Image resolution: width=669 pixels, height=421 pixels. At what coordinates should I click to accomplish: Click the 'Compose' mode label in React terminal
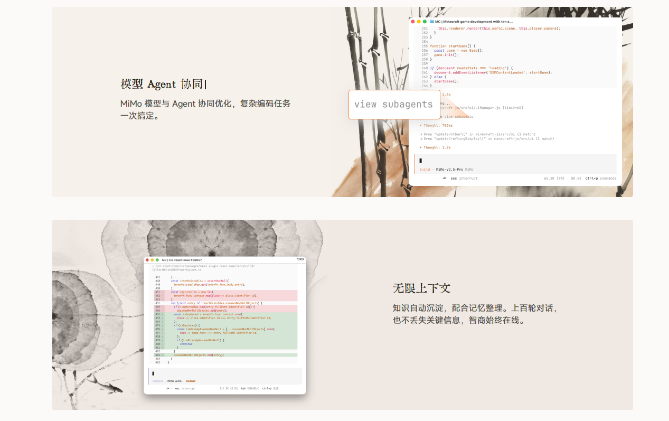(x=158, y=381)
